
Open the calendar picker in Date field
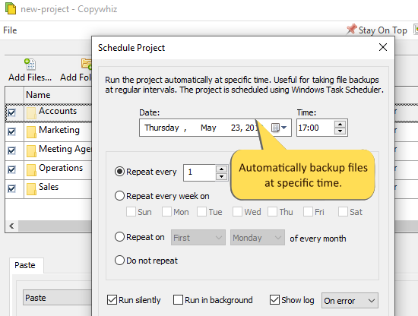pyautogui.click(x=279, y=128)
